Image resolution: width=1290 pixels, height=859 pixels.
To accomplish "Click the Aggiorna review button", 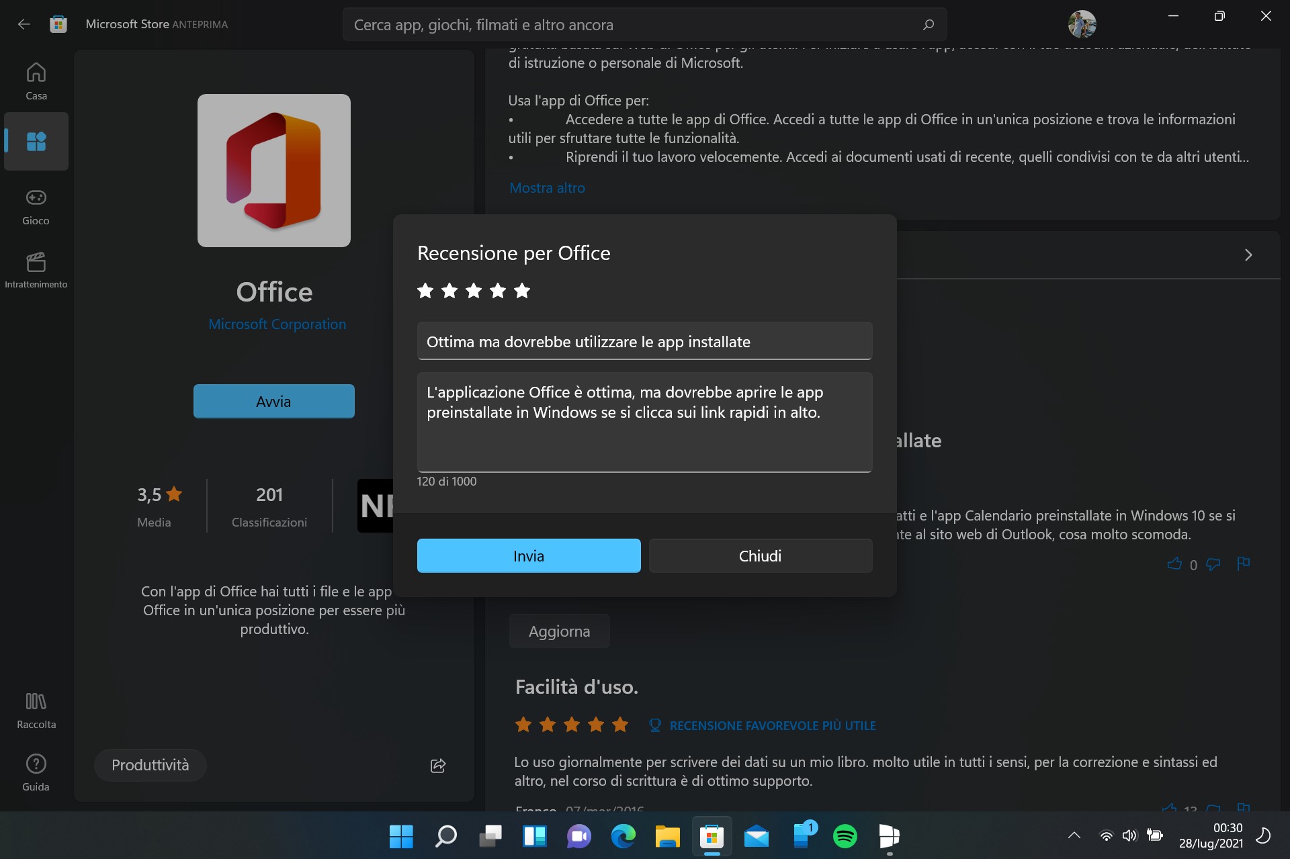I will click(559, 631).
